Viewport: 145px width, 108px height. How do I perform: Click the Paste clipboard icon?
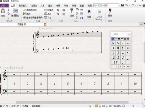3,11
